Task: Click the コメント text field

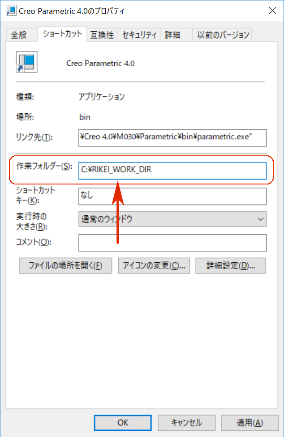Action: pos(172,243)
